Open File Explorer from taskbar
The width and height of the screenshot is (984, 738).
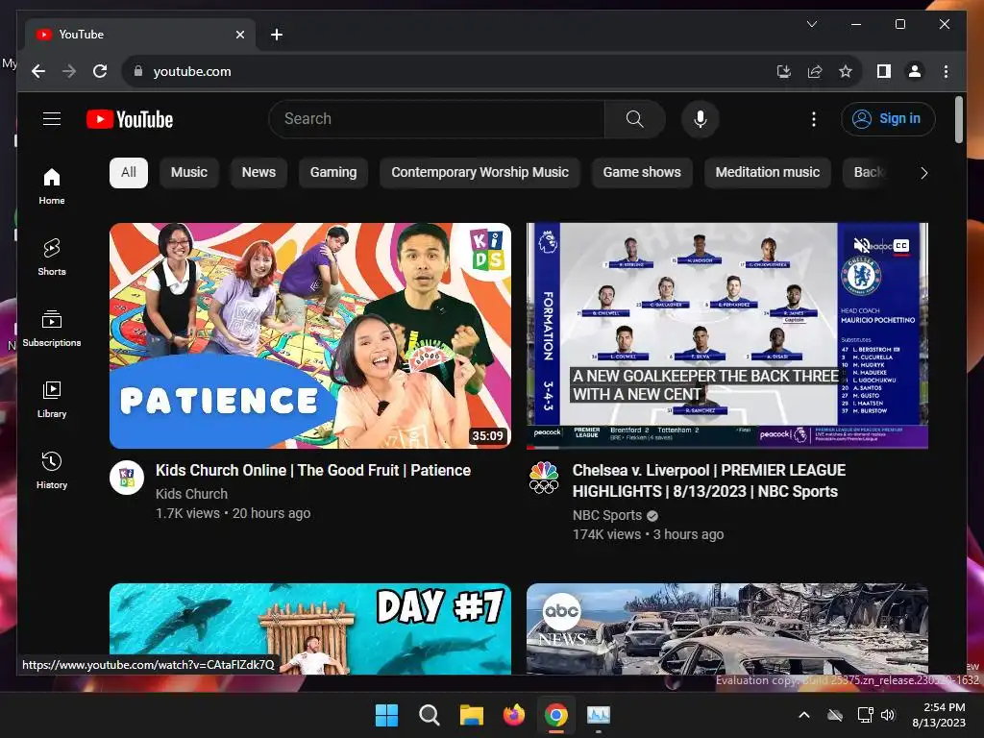(471, 715)
